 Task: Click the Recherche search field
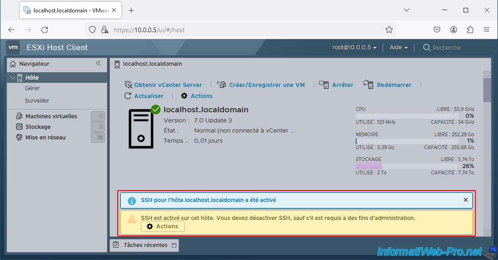tap(446, 47)
